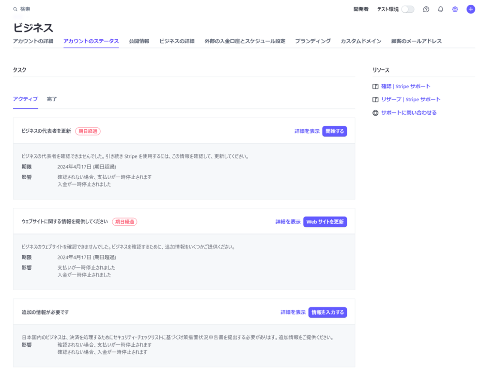Open the help question mark icon
Image resolution: width=496 pixels, height=371 pixels.
click(426, 9)
